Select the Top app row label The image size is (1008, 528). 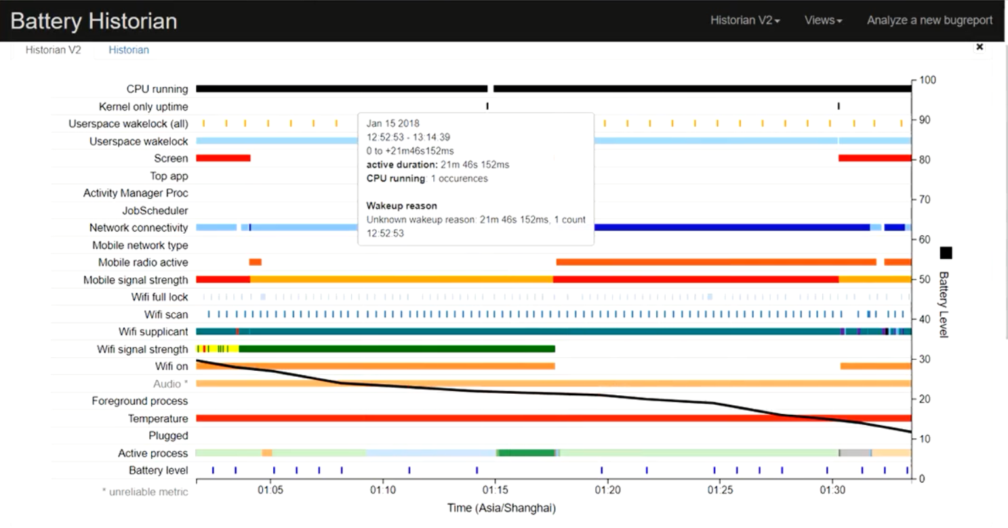click(169, 176)
